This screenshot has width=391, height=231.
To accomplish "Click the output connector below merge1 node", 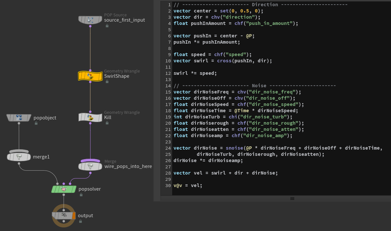I will coord(19,162).
